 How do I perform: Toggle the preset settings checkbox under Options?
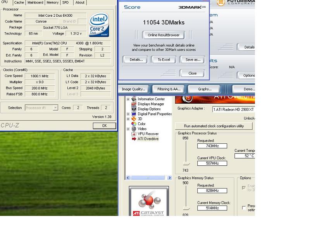click(244, 207)
